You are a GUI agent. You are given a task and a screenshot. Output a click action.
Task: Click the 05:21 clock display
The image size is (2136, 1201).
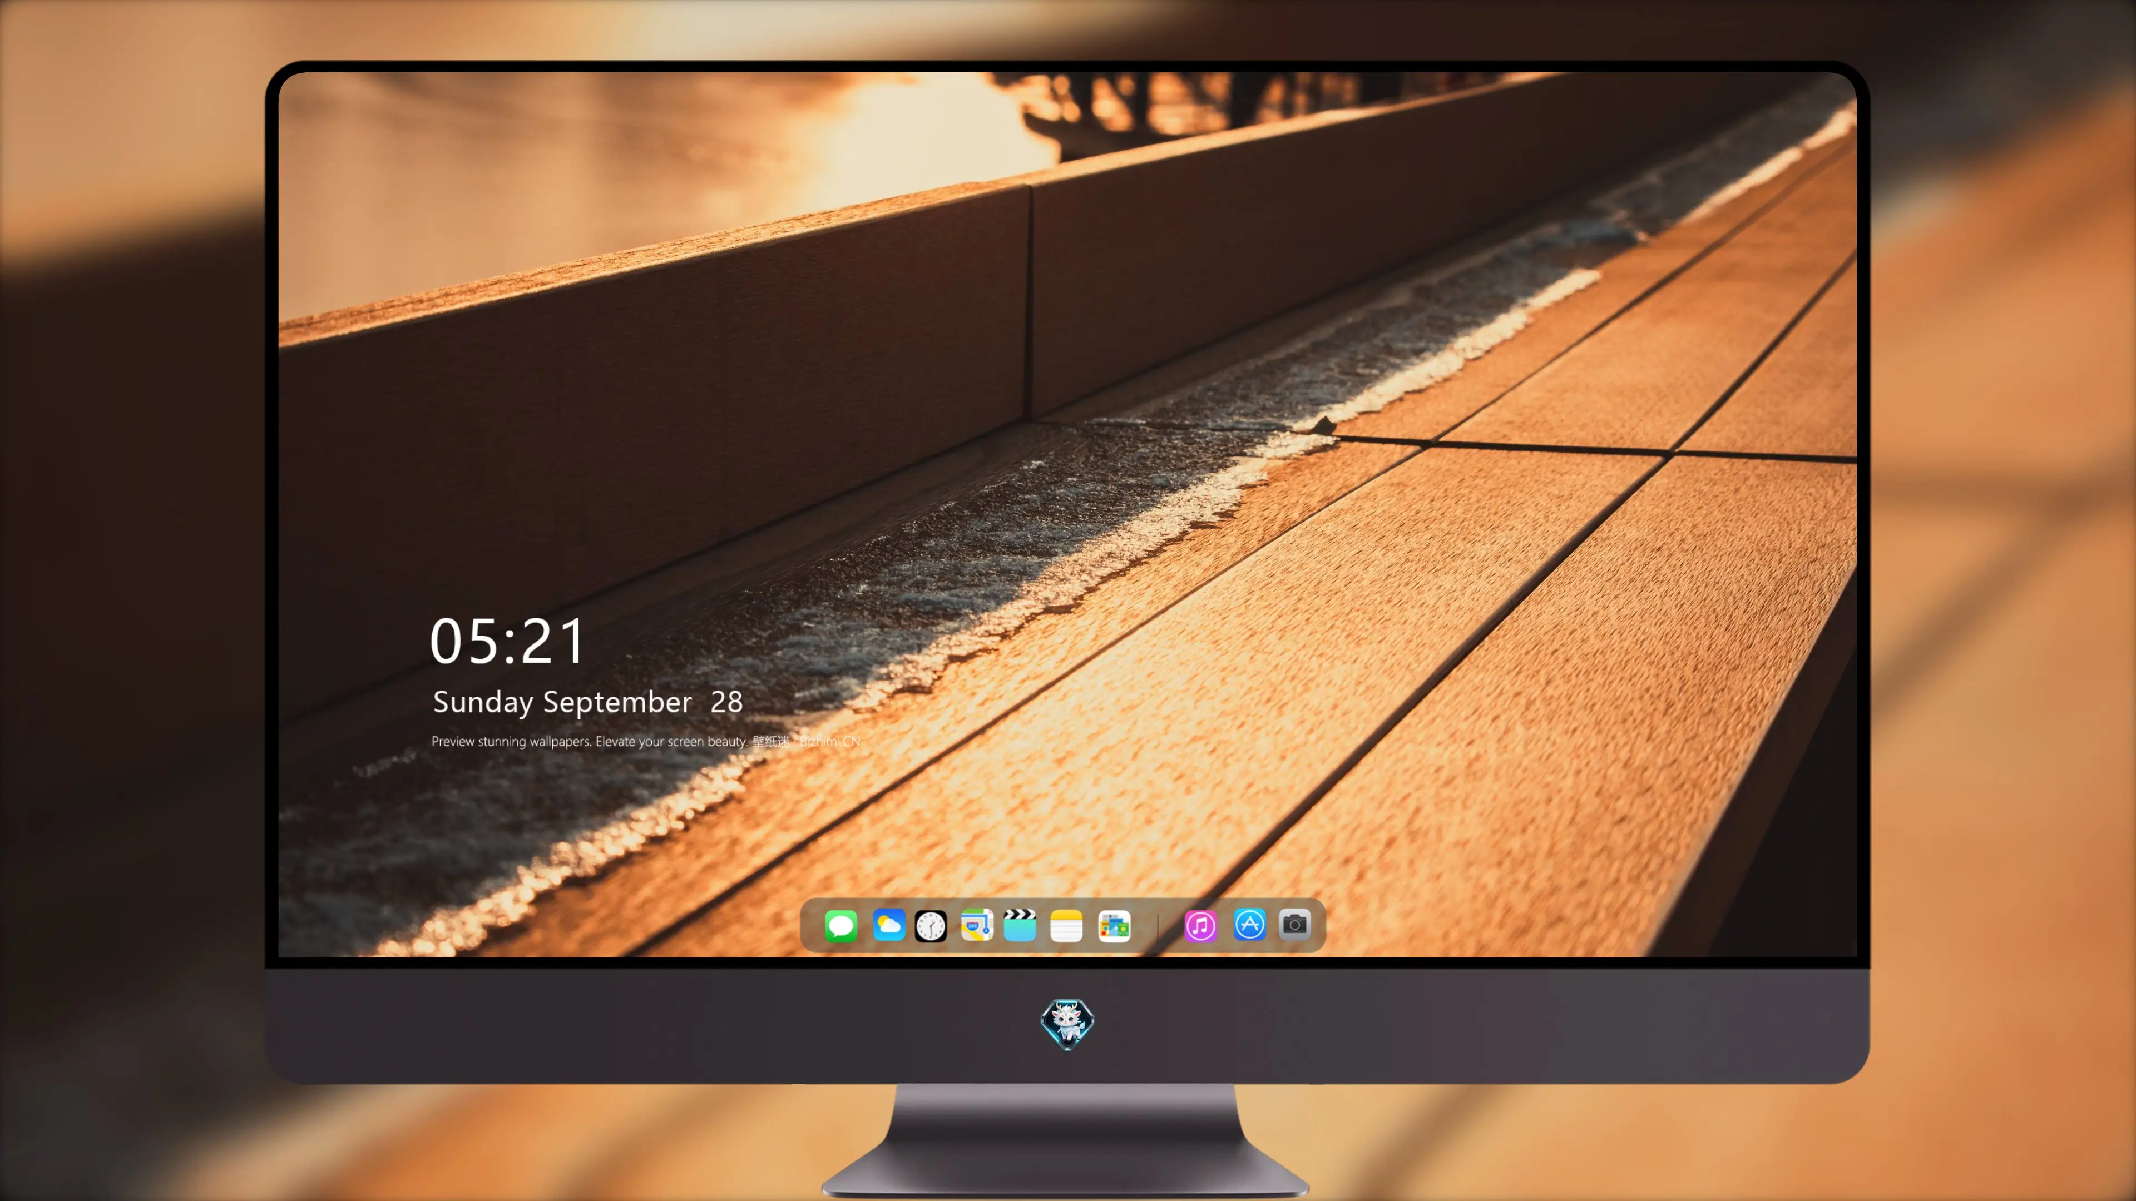[x=507, y=642]
